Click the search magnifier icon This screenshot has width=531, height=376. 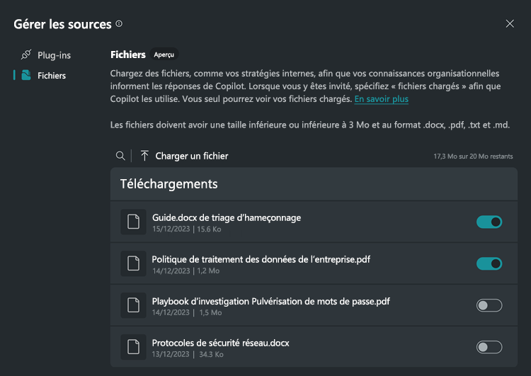[121, 156]
